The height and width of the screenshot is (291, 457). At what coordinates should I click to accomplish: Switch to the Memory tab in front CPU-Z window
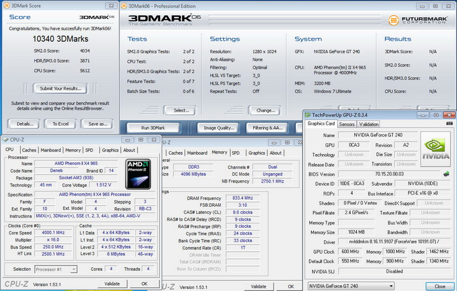click(x=73, y=150)
